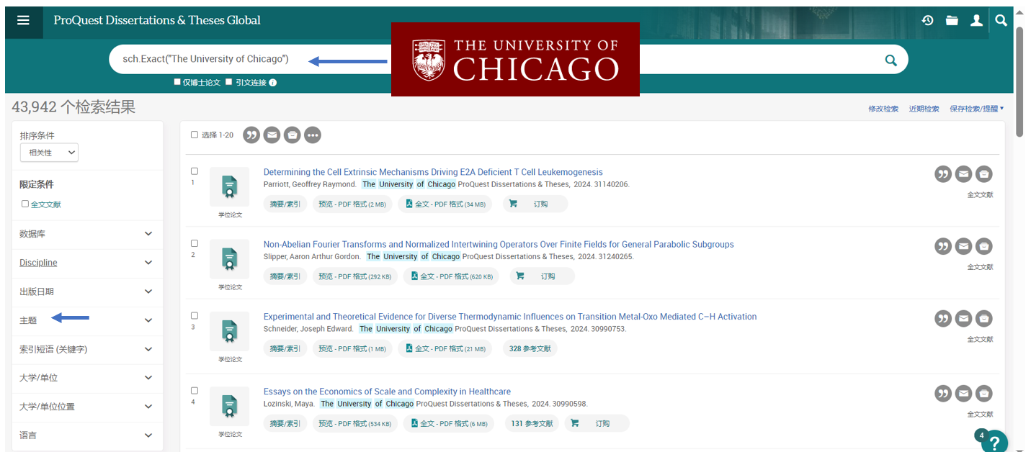
Task: Click 全文 - PDF 格式 (6 MB) button
Action: (x=448, y=423)
